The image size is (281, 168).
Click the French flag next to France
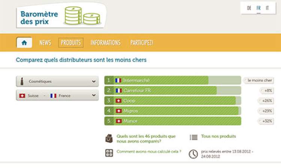[53, 96]
